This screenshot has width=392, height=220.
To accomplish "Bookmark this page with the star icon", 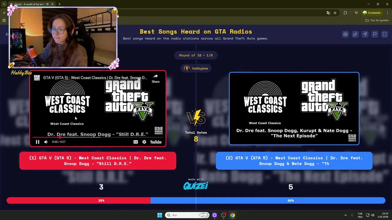I will click(x=335, y=13).
